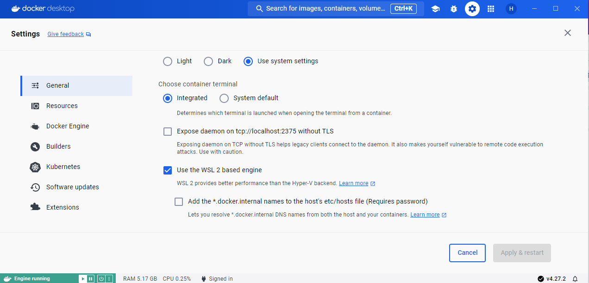Pause engine with the pause icon
The height and width of the screenshot is (283, 589).
(x=90, y=279)
